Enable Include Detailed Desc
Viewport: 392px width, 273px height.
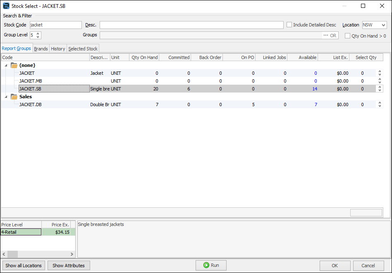point(289,24)
